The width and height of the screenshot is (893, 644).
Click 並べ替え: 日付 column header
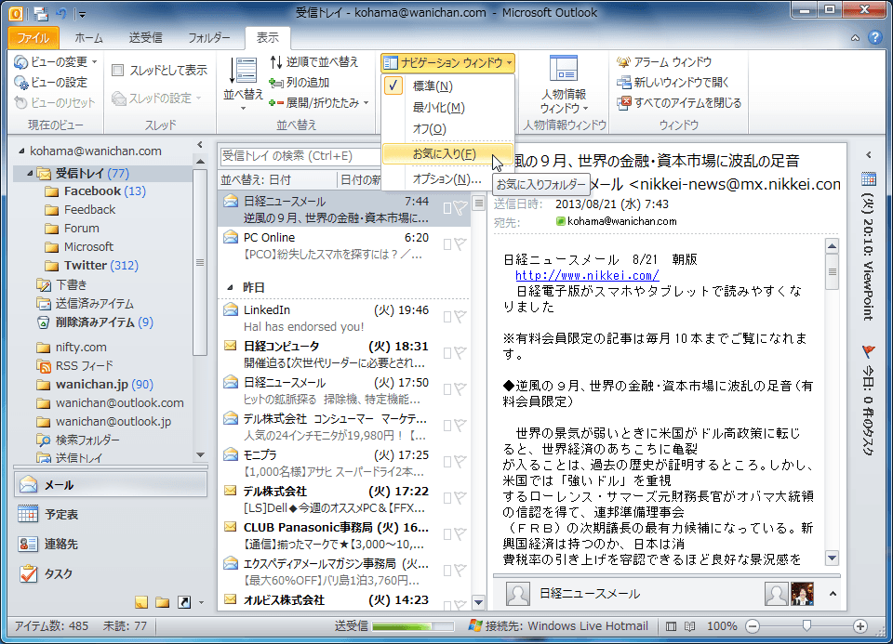[x=277, y=180]
